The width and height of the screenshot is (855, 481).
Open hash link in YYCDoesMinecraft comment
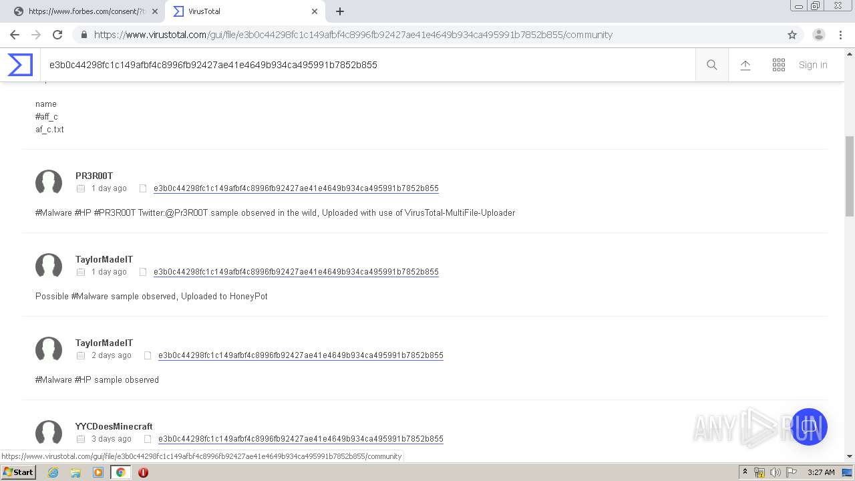301,439
